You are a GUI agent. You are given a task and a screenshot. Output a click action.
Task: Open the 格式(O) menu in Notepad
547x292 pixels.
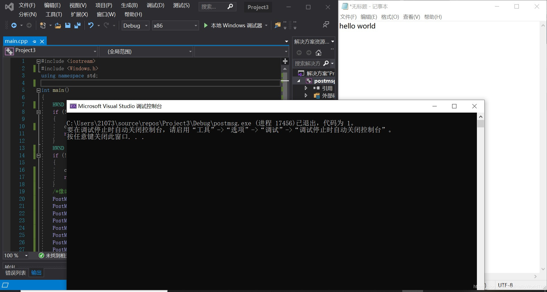390,17
